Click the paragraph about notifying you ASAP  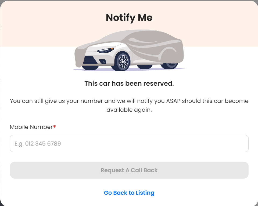click(x=129, y=106)
